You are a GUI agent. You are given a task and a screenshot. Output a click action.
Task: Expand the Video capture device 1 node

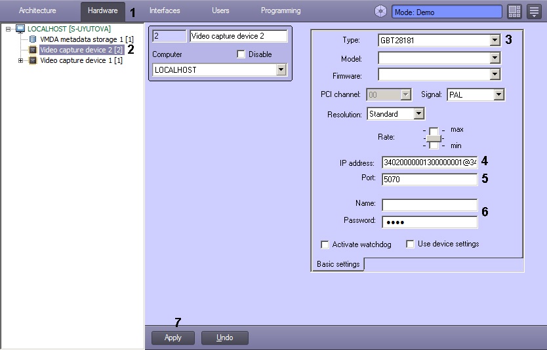point(21,60)
